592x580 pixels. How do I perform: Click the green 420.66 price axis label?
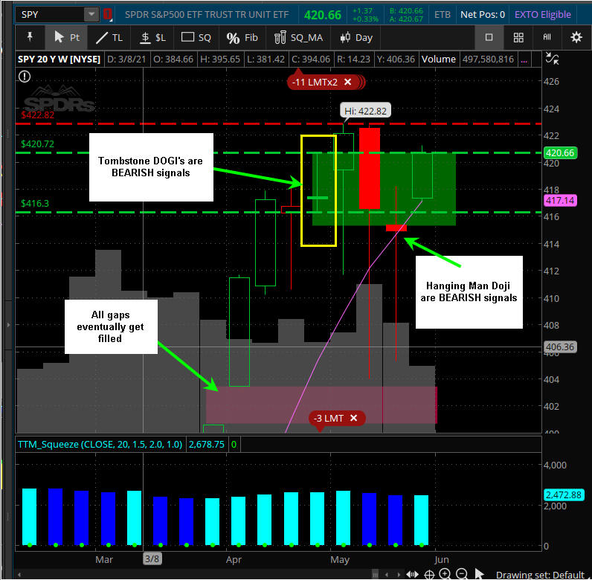pyautogui.click(x=560, y=153)
